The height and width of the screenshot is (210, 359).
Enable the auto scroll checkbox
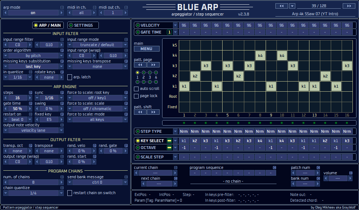136,88
